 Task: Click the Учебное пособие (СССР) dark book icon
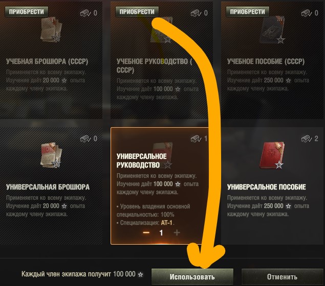[x=273, y=30]
